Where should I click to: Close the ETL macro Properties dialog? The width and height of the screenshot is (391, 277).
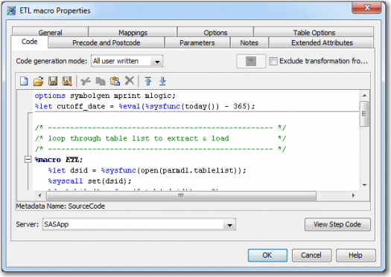[366, 7]
